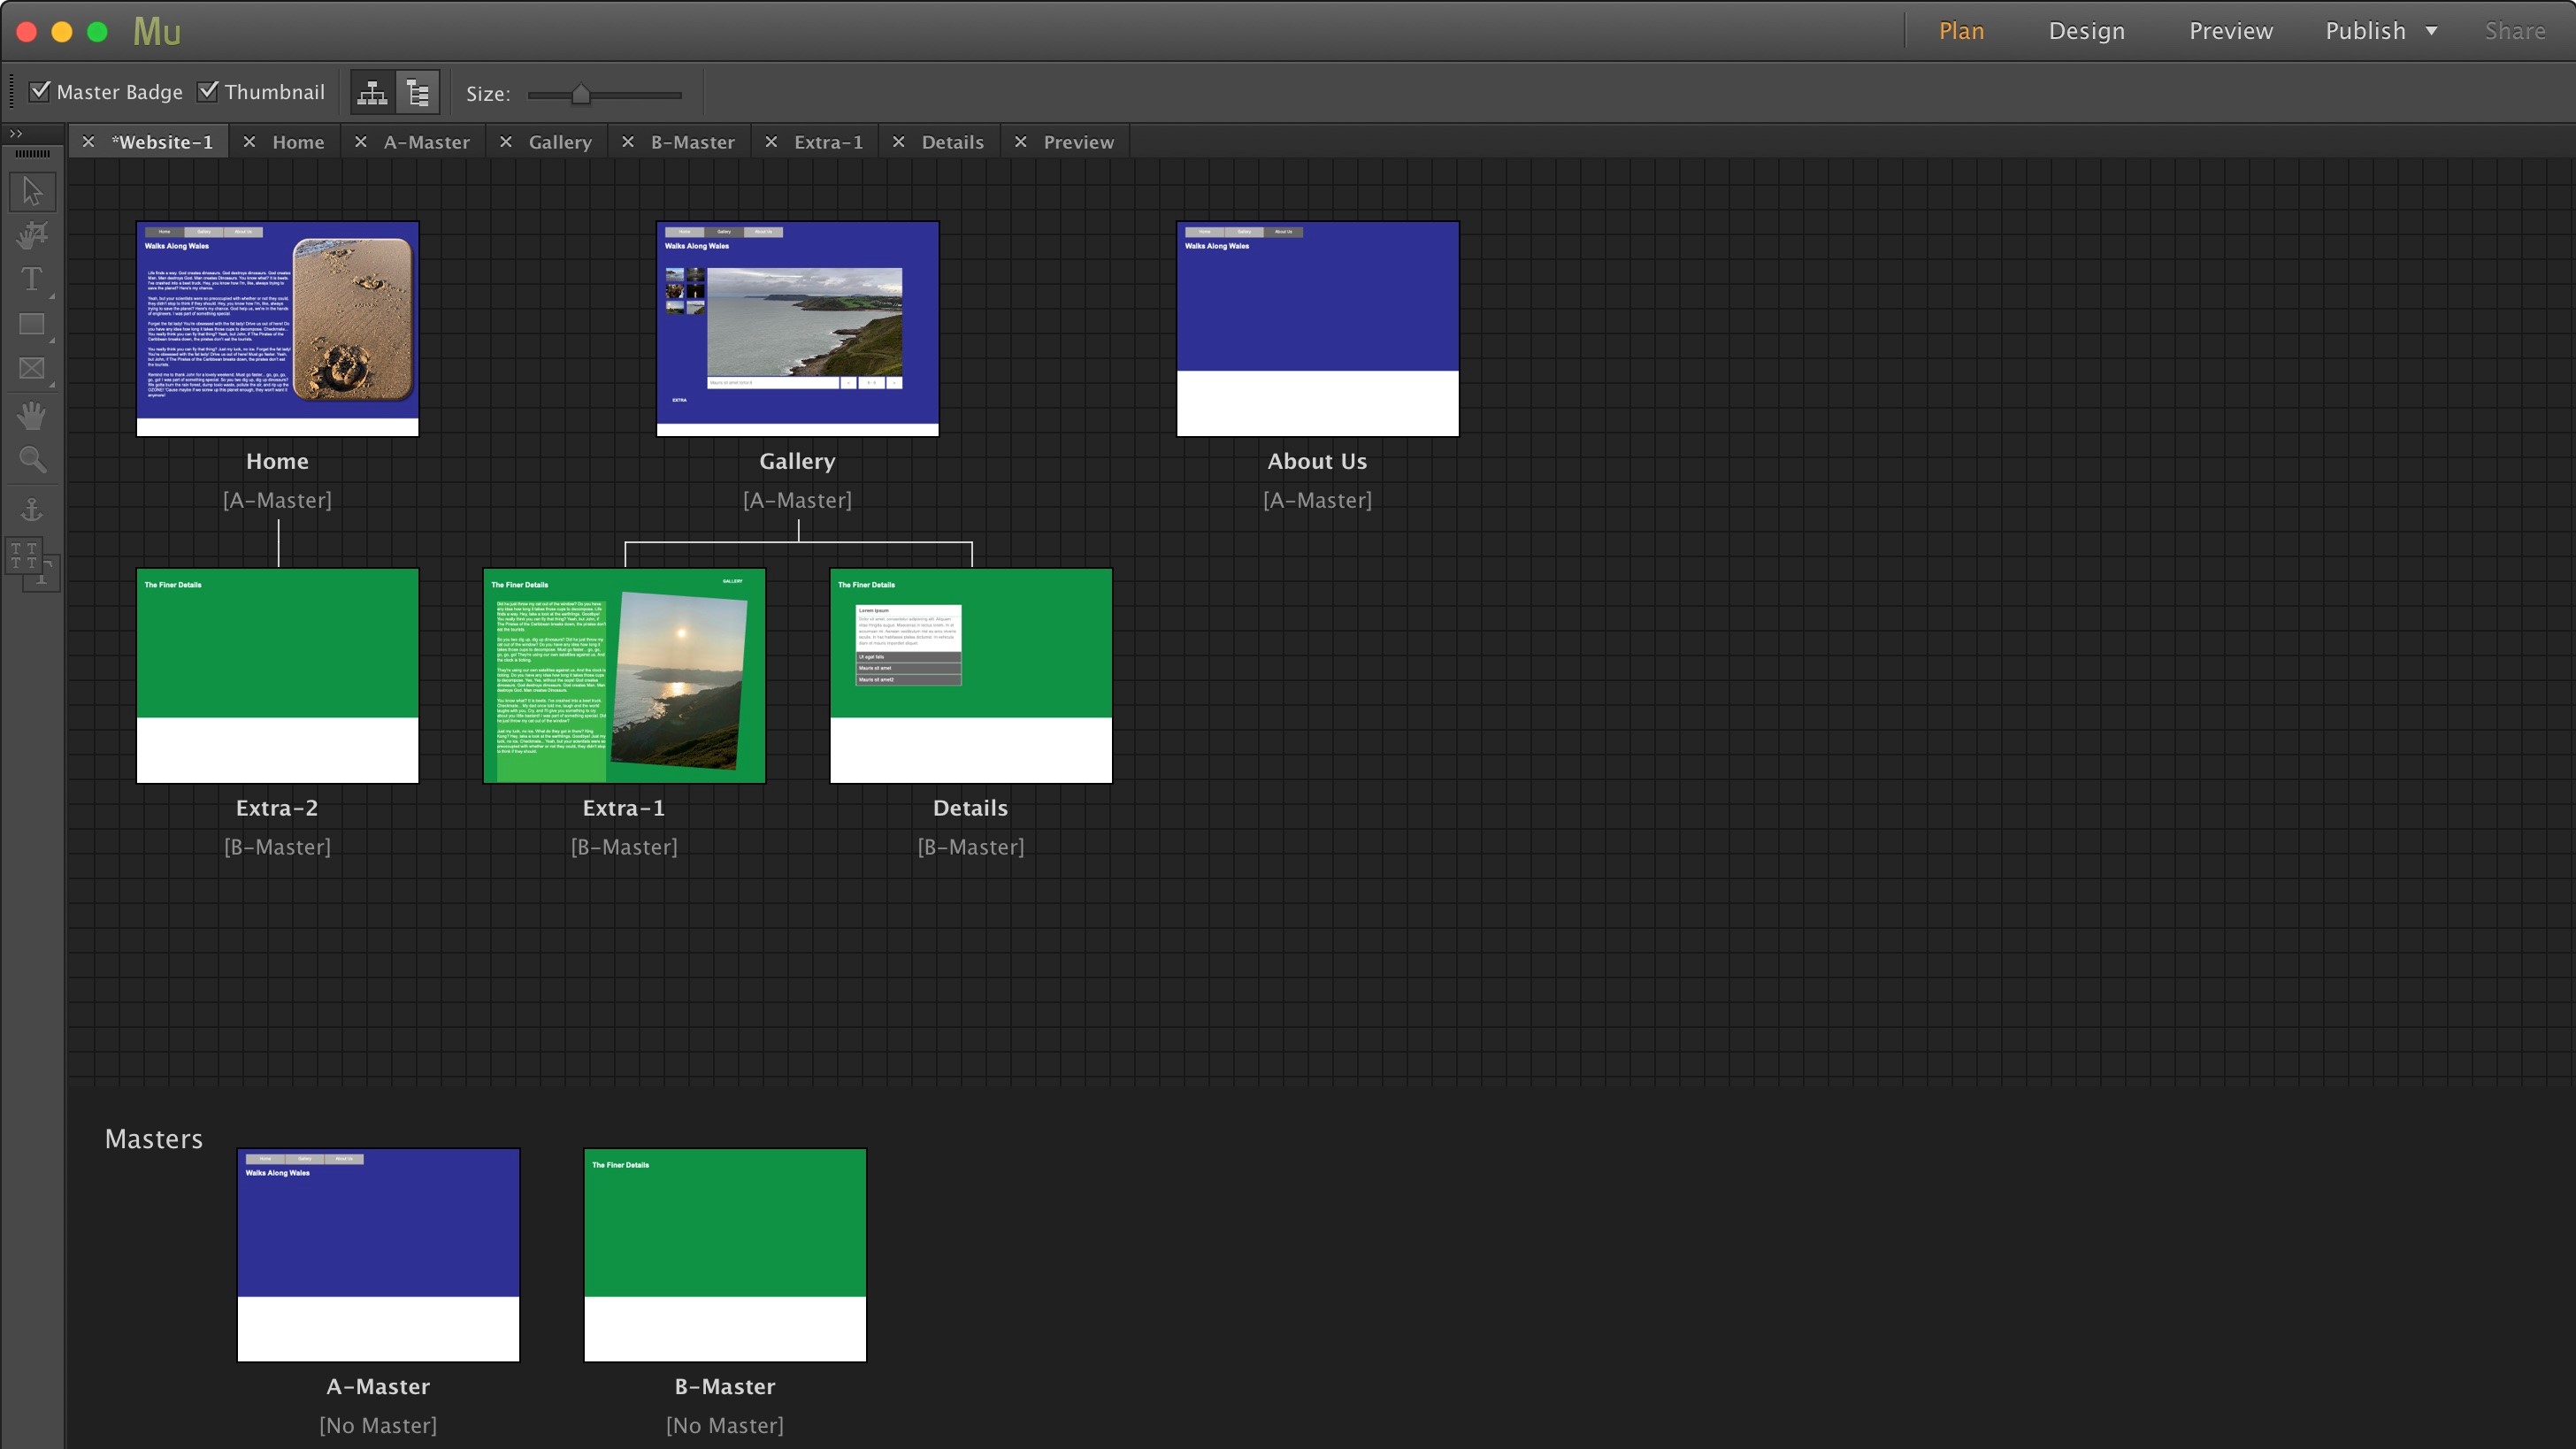Select the A-Master master page thumbnail
Image resolution: width=2576 pixels, height=1449 pixels.
[x=378, y=1255]
